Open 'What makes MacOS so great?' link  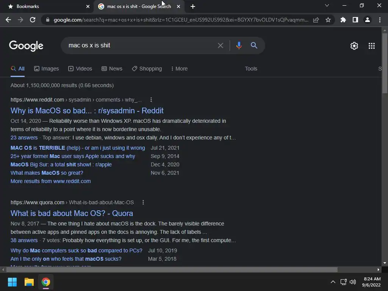pos(47,173)
